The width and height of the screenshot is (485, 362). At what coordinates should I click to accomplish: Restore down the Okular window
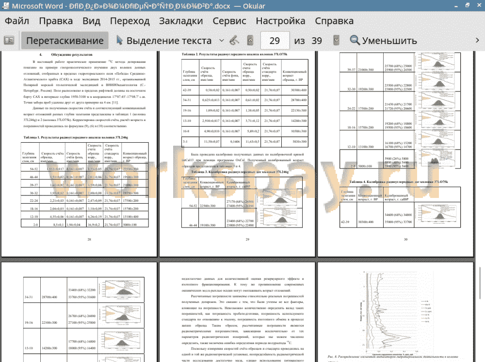tap(468, 5)
